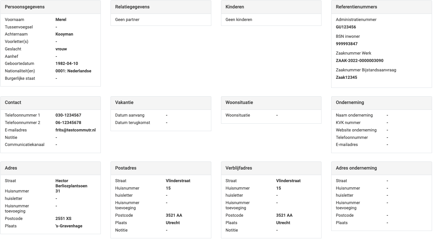This screenshot has height=239, width=433.
Task: Click the Achternaam value Kooyman
Action: pyautogui.click(x=64, y=34)
